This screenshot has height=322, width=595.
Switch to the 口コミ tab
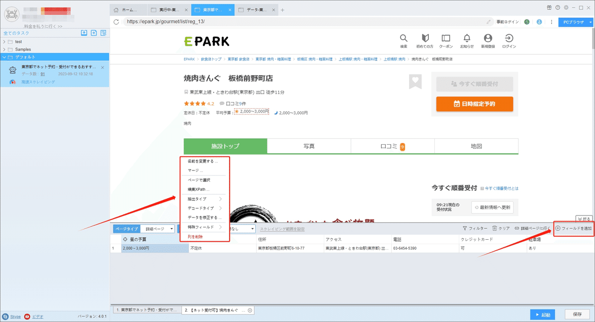click(393, 146)
